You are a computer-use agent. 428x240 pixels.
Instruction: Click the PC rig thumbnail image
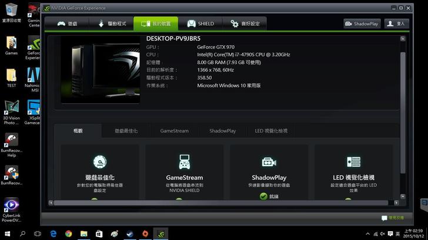[x=101, y=69]
